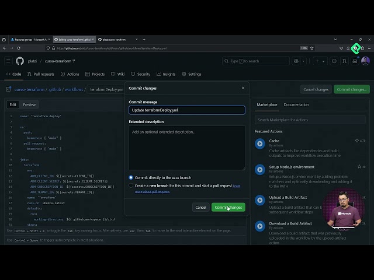Image resolution: width=374 pixels, height=280 pixels.
Task: Star the Cache action
Action: tap(357, 141)
